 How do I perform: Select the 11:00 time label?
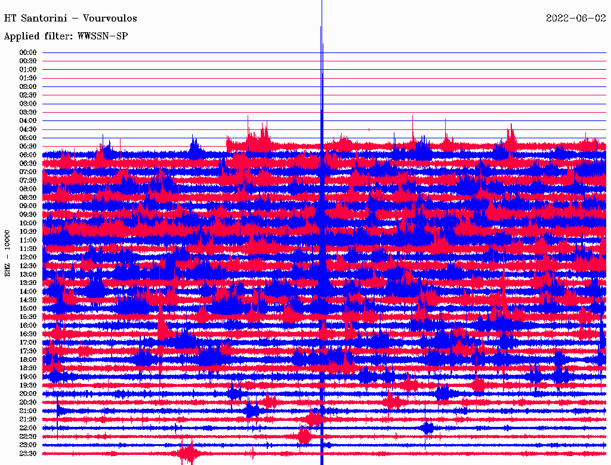[x=28, y=240]
